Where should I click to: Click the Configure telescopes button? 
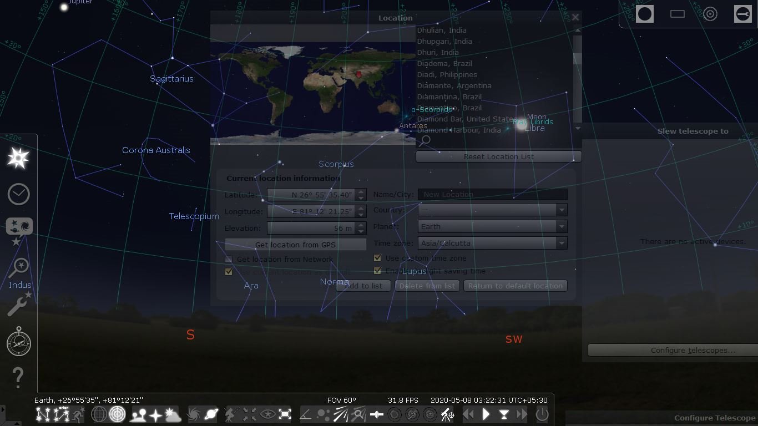[693, 350]
